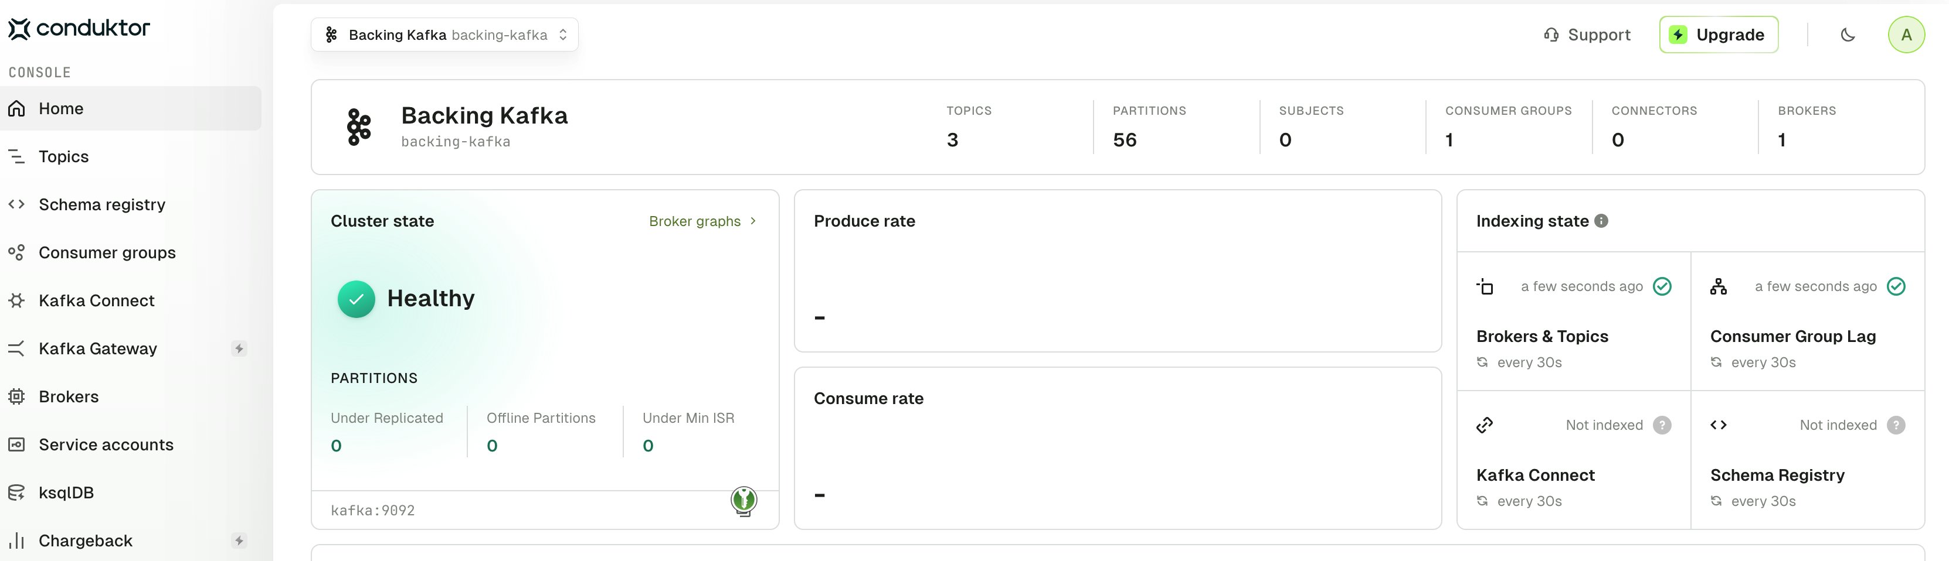Click the Brokers & Topics indexing icon

[x=1485, y=286]
